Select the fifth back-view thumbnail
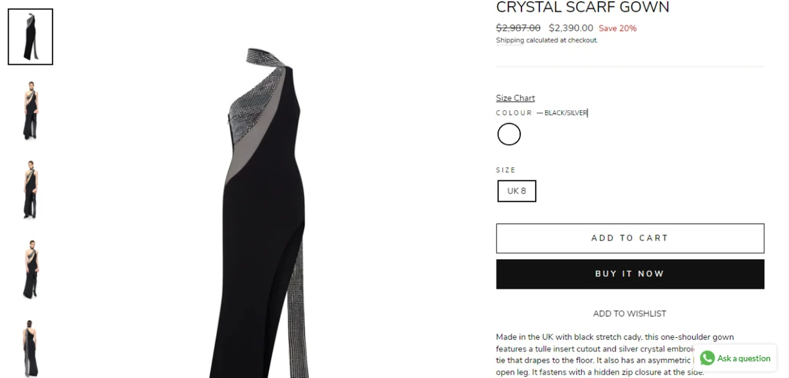Screen dimensions: 789x378 click(x=30, y=346)
